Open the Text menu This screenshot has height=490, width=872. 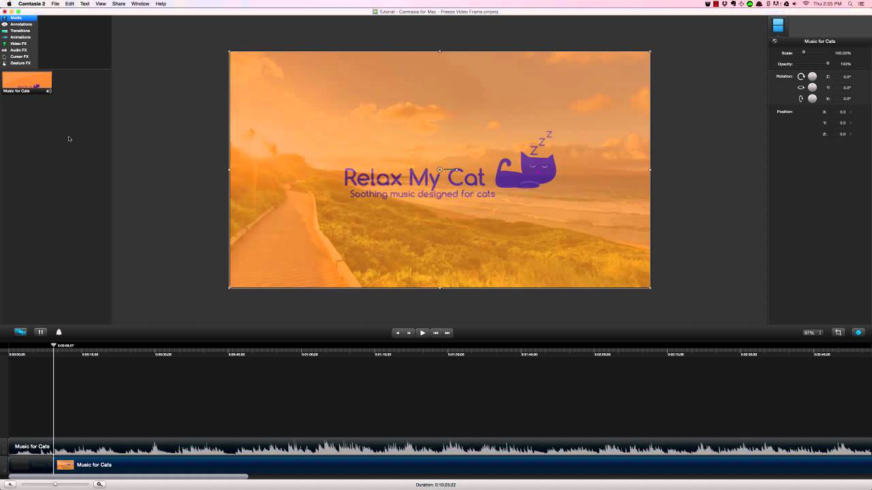84,3
